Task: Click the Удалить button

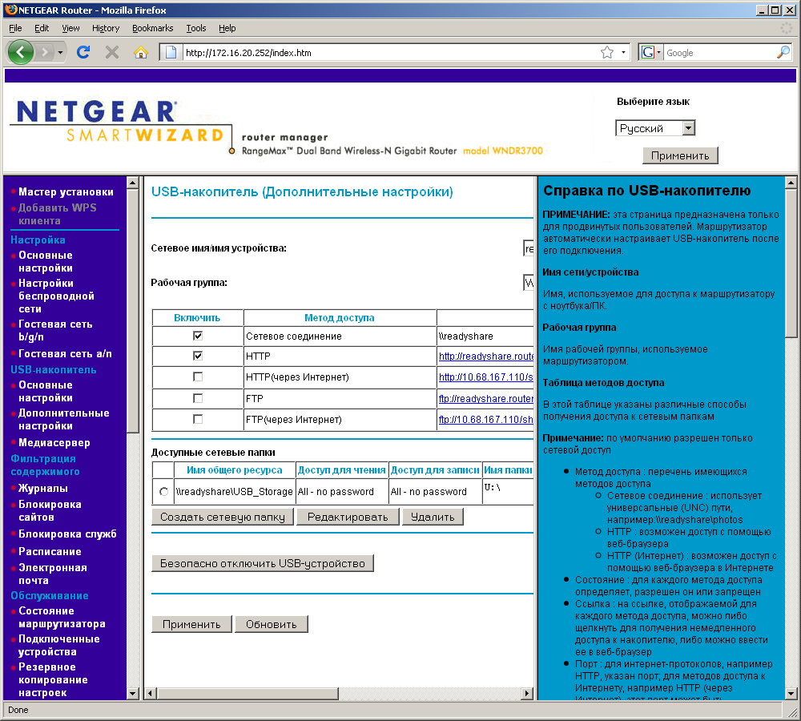Action: tap(433, 517)
